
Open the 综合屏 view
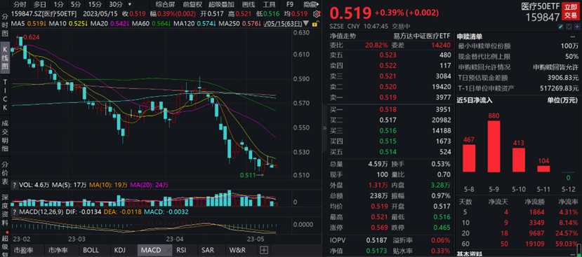[165, 4]
